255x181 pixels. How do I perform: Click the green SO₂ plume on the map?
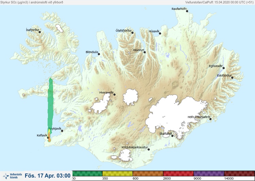coord(50,106)
